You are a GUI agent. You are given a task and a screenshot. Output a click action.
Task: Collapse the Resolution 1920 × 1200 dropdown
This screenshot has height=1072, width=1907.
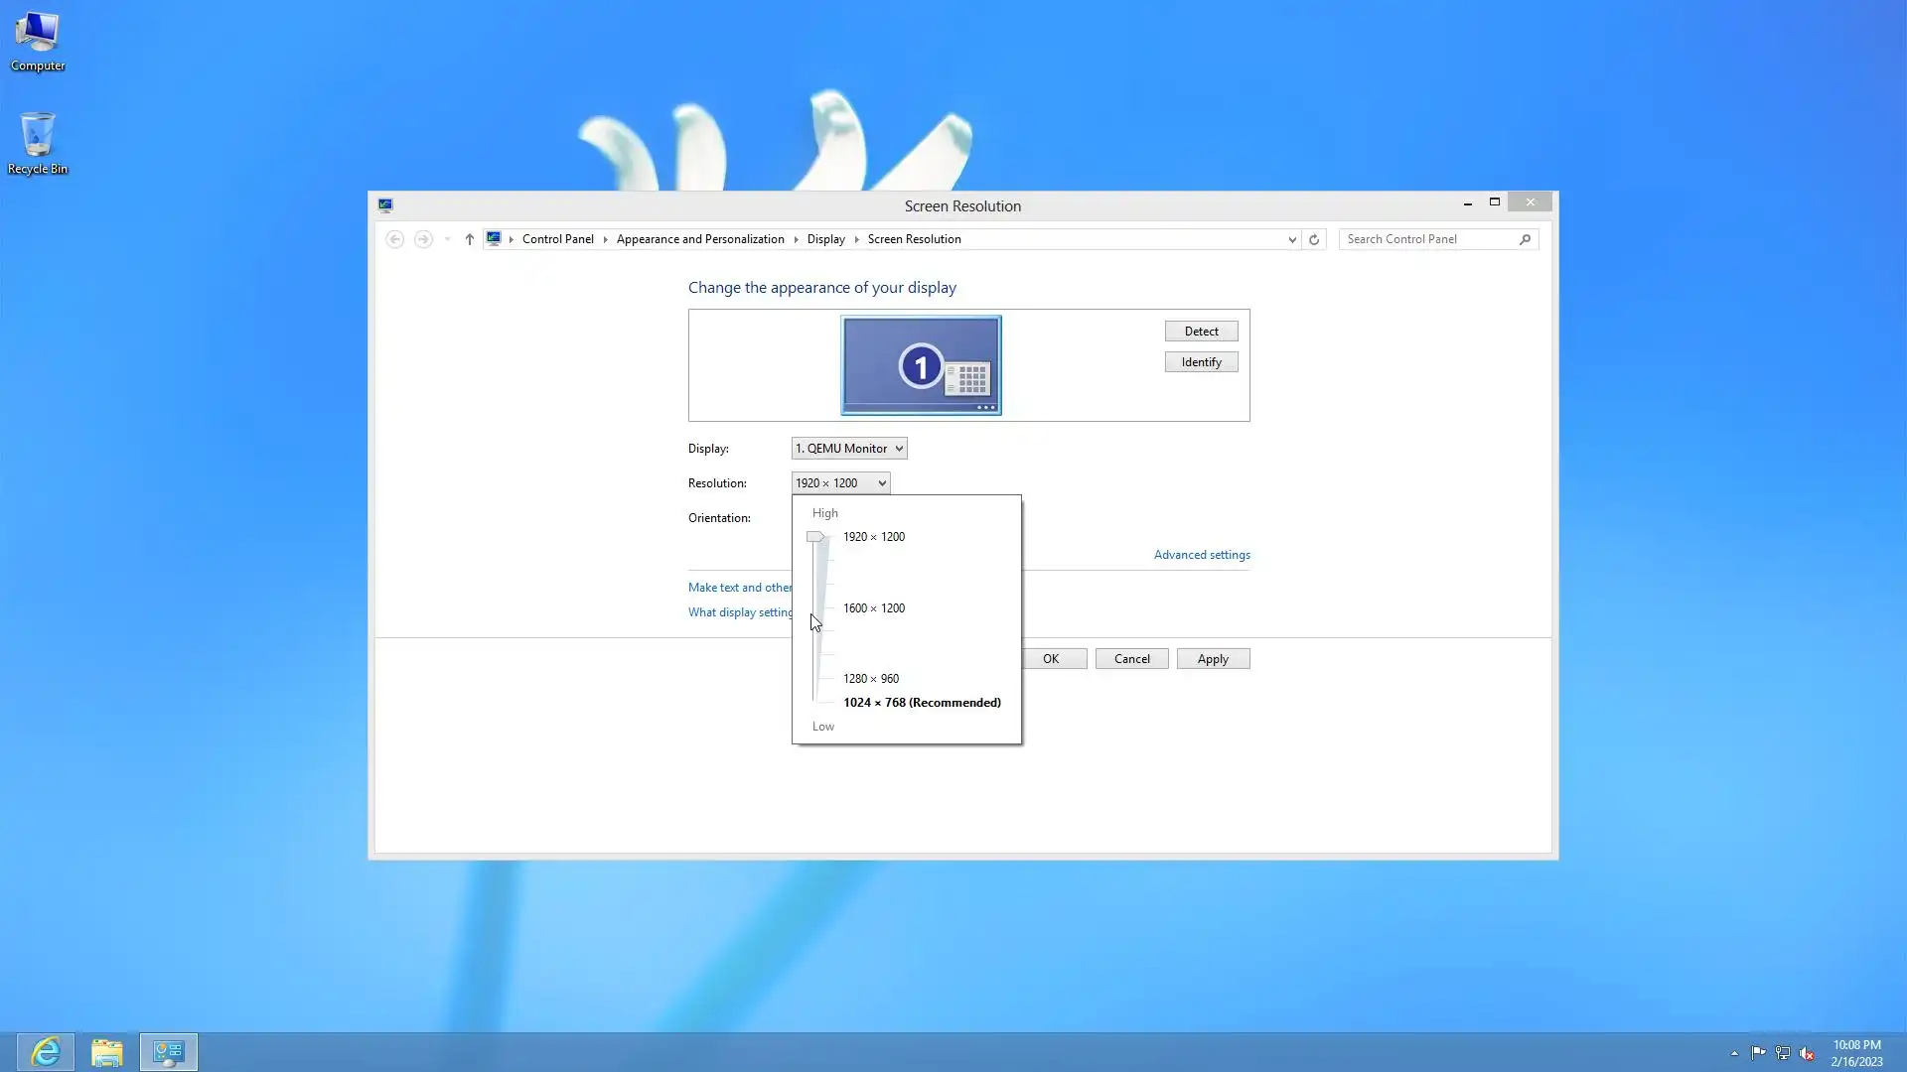click(x=840, y=483)
